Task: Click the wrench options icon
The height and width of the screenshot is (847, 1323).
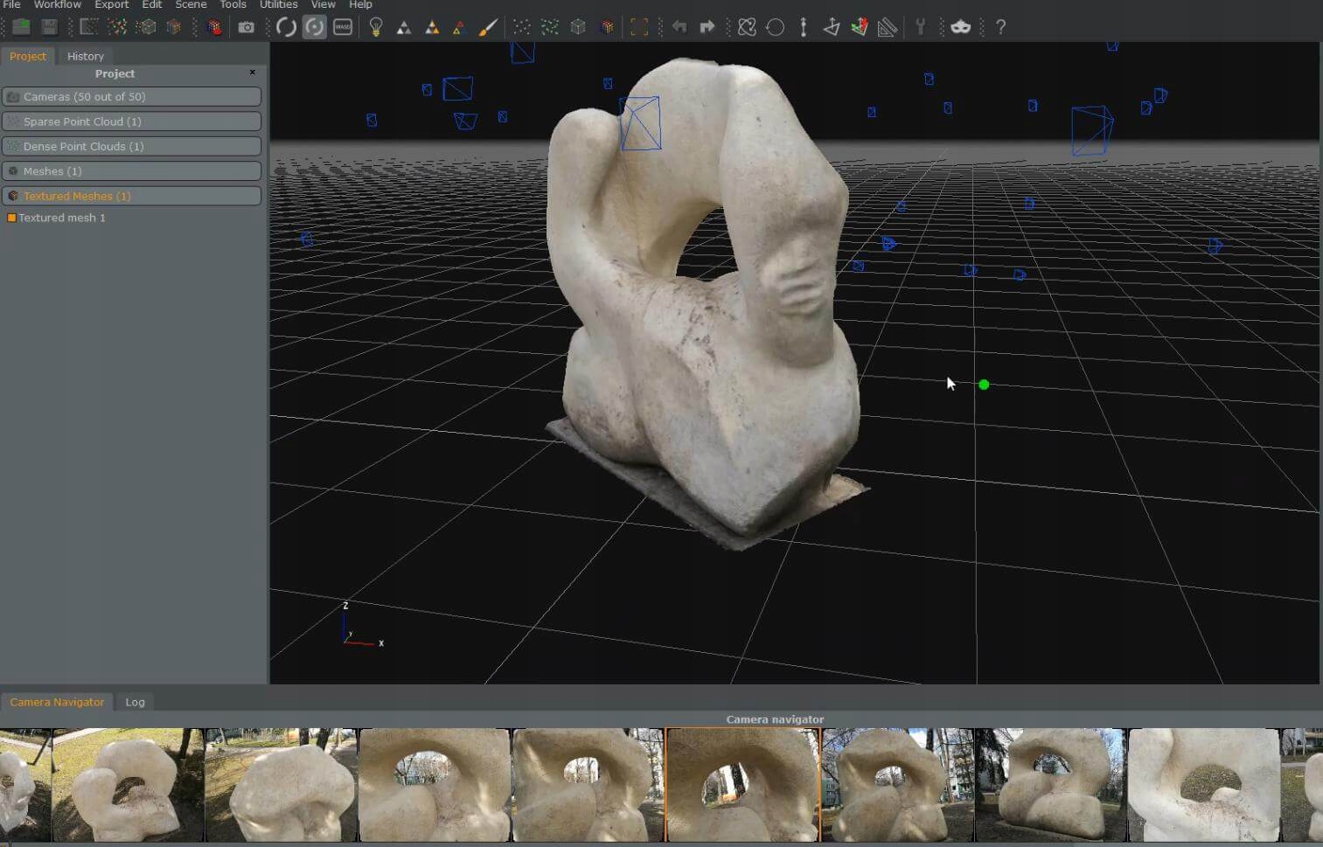Action: click(x=920, y=27)
